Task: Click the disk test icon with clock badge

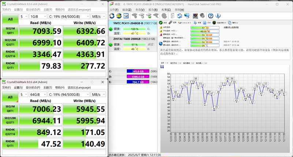Action: (x=142, y=16)
